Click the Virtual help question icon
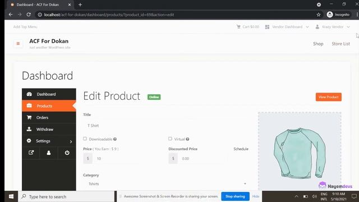This screenshot has height=202, width=359. tap(187, 139)
